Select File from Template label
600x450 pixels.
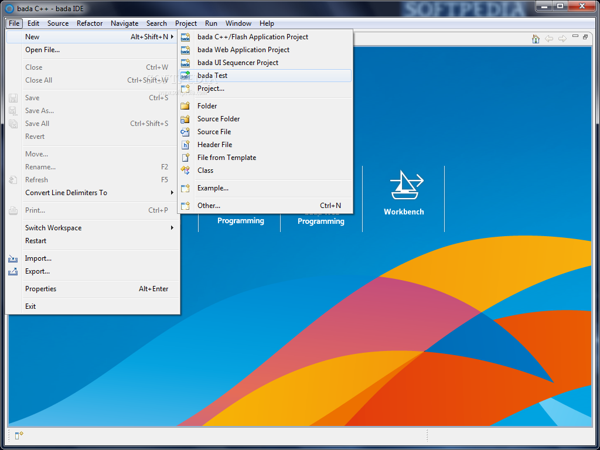pyautogui.click(x=227, y=158)
